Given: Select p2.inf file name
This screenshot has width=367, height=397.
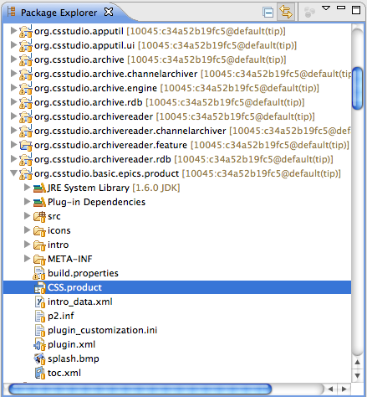Looking at the screenshot, I should [61, 316].
